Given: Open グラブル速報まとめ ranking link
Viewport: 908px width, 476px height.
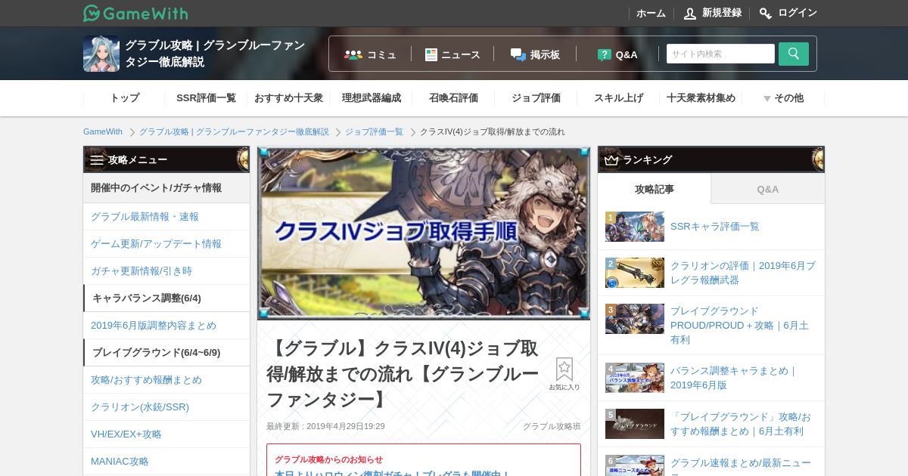Looking at the screenshot, I should point(741,467).
